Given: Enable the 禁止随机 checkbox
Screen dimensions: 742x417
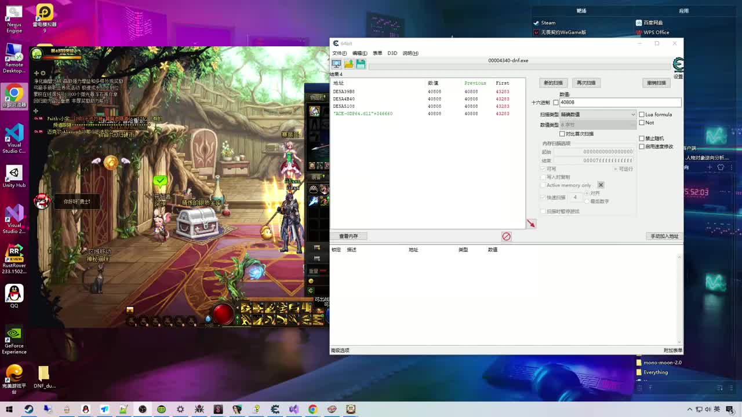Looking at the screenshot, I should pos(642,138).
